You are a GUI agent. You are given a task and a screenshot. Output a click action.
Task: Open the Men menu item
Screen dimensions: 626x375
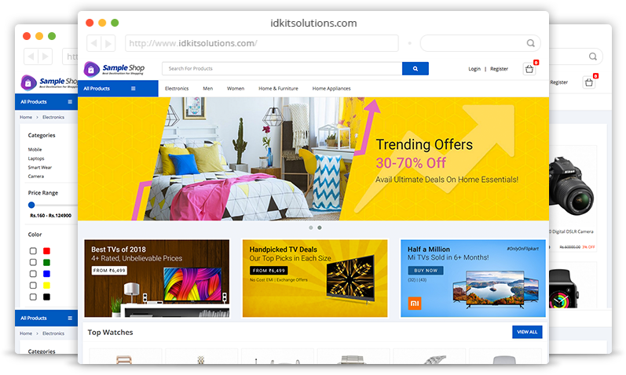coord(208,89)
